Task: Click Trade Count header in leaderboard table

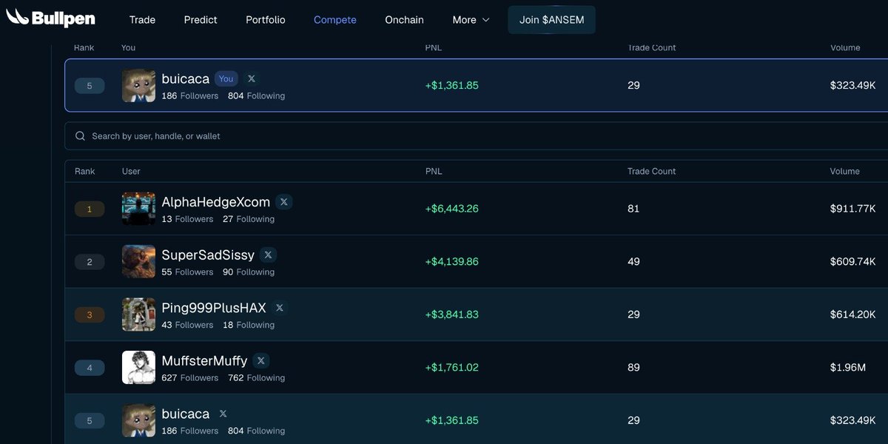Action: [651, 171]
